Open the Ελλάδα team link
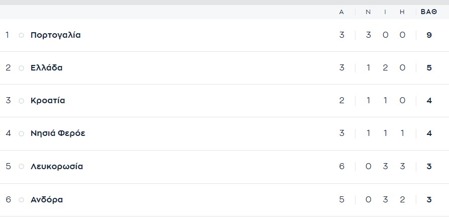Screen dimensions: 449x217 [x=47, y=68]
